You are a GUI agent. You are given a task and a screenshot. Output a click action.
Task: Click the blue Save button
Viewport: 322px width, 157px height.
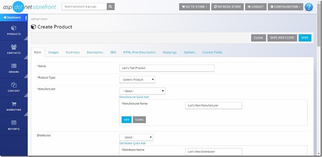click(x=305, y=38)
